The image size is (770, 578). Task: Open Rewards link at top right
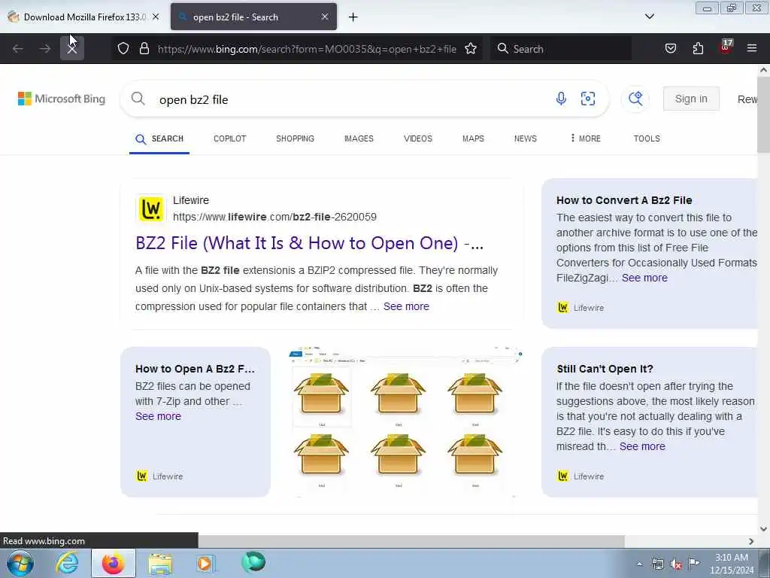pyautogui.click(x=747, y=99)
